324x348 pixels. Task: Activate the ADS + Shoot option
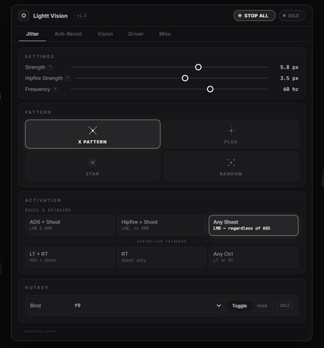70,225
